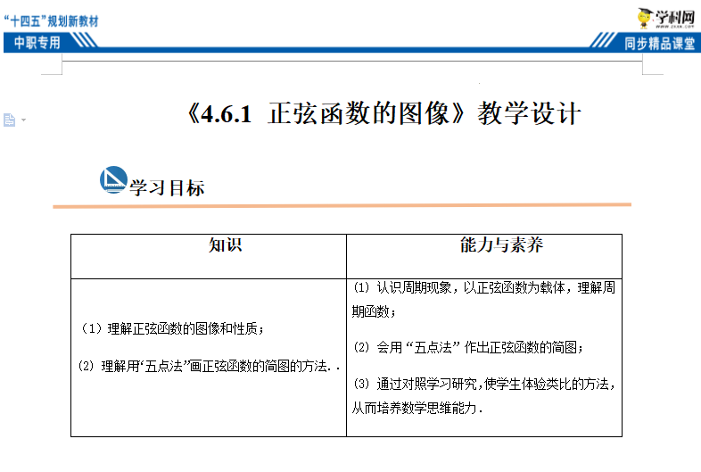Image resolution: width=701 pixels, height=472 pixels.
Task: Click the line starting 通过对照学习研究
Action: [483, 385]
